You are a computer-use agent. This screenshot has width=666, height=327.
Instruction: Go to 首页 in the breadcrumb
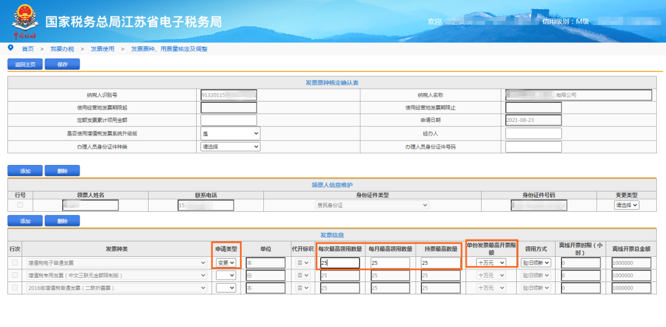tap(28, 49)
